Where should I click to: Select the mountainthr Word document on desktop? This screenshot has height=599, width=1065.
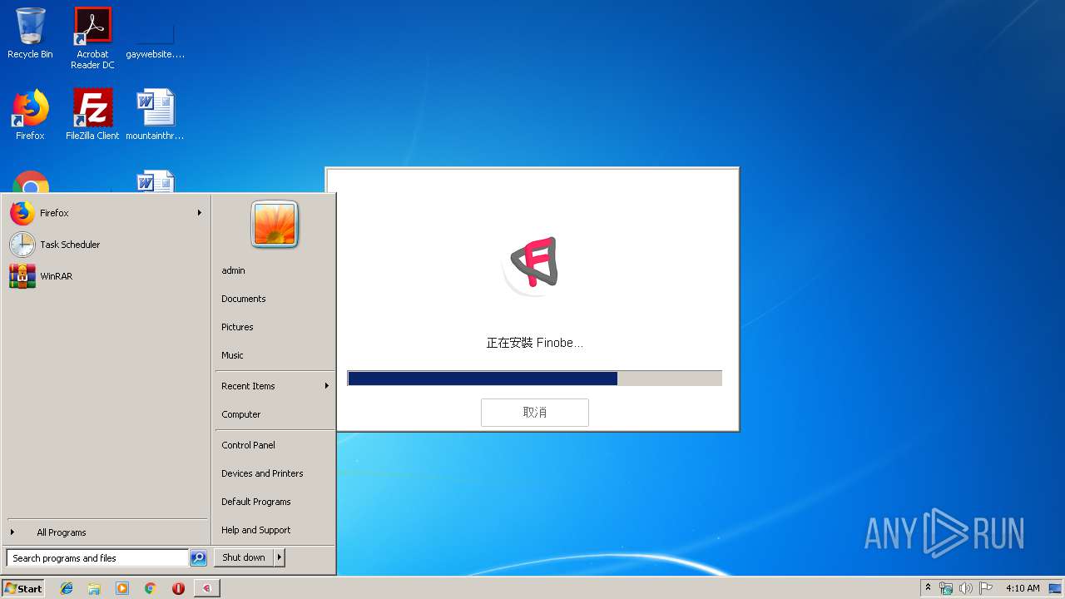[x=155, y=115]
